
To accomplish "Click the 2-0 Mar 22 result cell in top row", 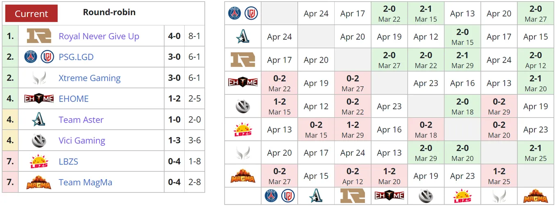I will tap(389, 13).
